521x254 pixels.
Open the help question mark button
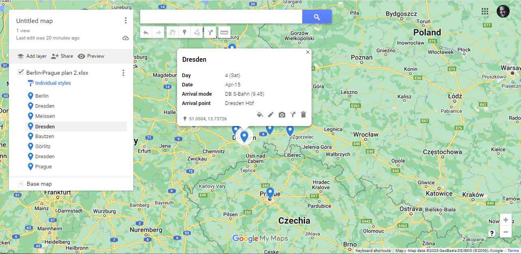(x=492, y=233)
